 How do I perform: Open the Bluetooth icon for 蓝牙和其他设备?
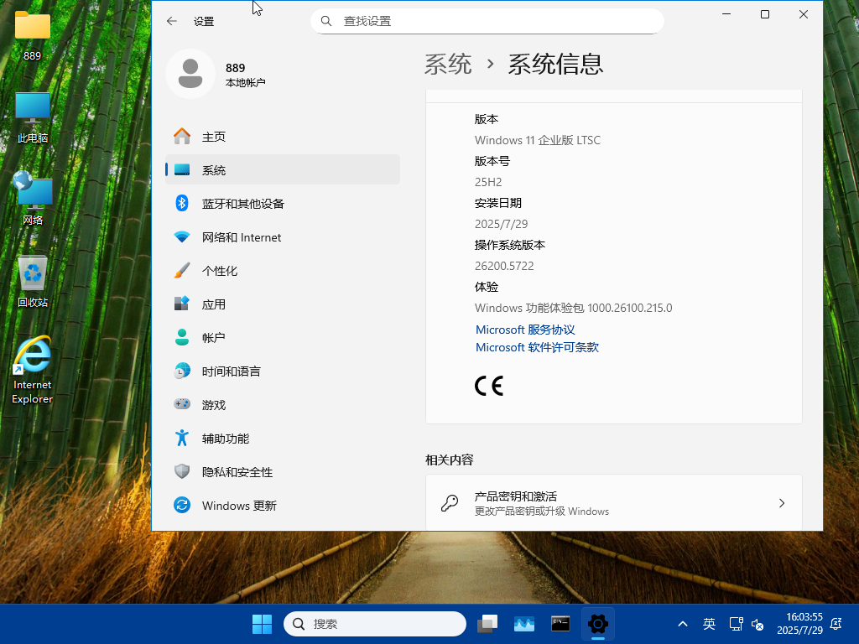182,204
